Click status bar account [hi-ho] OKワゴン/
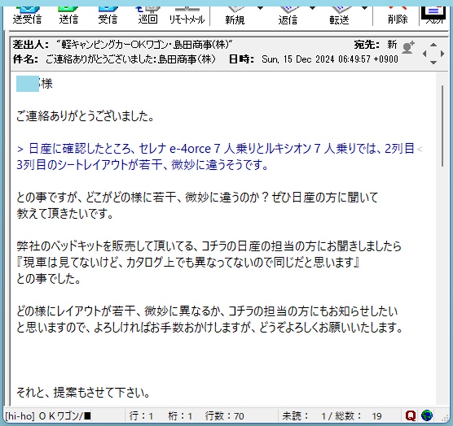This screenshot has width=453, height=426. coord(48,416)
